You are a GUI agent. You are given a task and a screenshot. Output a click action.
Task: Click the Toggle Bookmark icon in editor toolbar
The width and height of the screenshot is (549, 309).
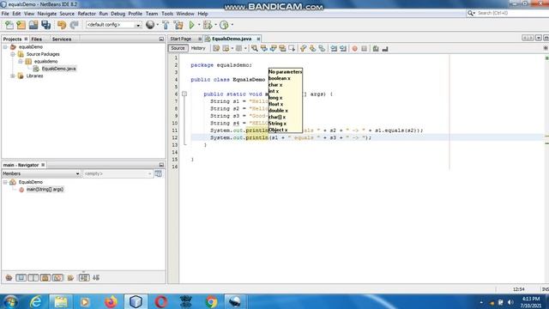click(322, 48)
